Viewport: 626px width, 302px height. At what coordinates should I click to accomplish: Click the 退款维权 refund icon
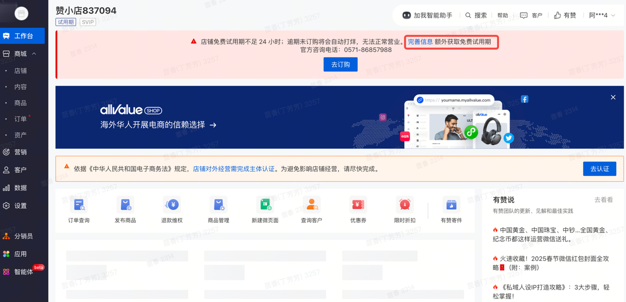pyautogui.click(x=172, y=205)
